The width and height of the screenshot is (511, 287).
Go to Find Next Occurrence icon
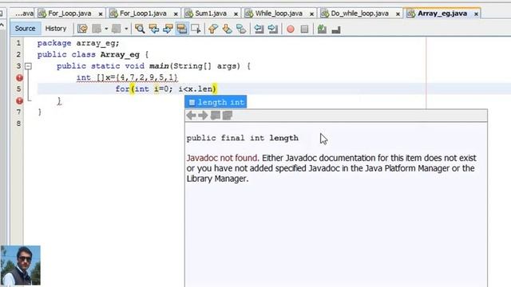point(168,29)
